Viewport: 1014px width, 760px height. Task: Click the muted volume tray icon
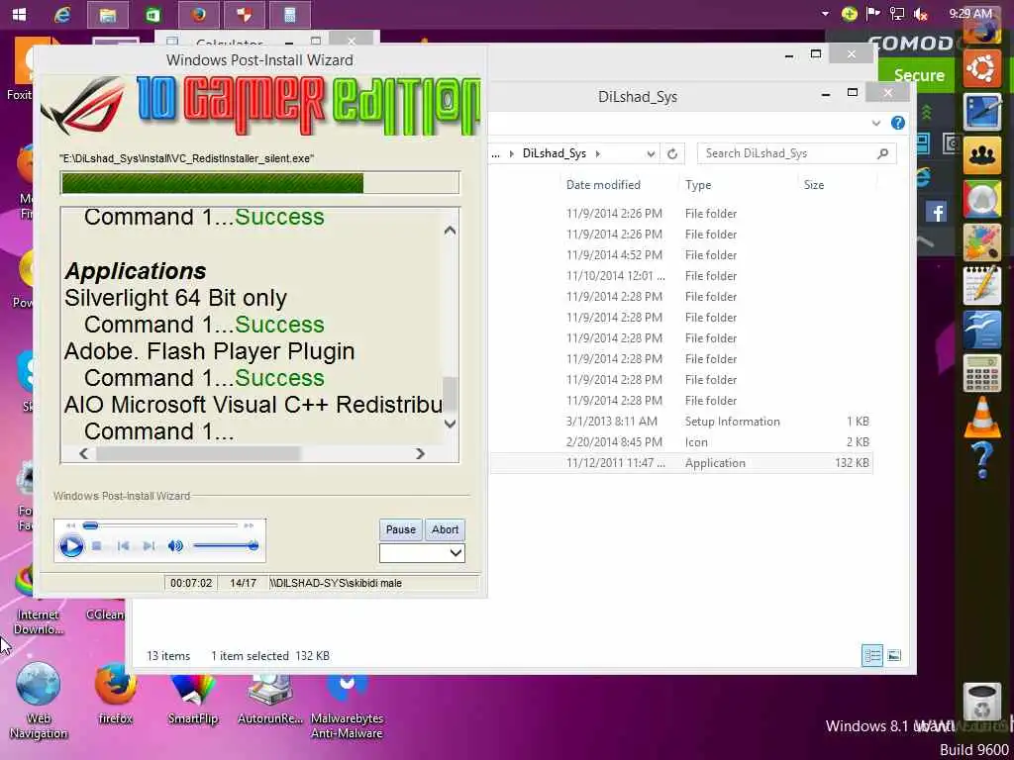click(920, 14)
